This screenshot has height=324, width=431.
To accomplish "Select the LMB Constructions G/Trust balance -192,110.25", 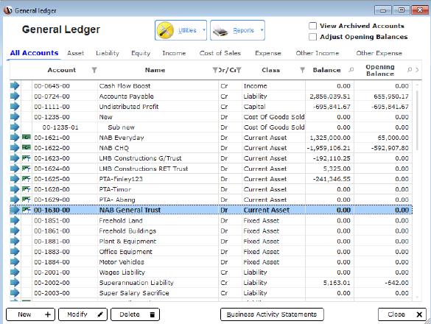I will tap(332, 158).
